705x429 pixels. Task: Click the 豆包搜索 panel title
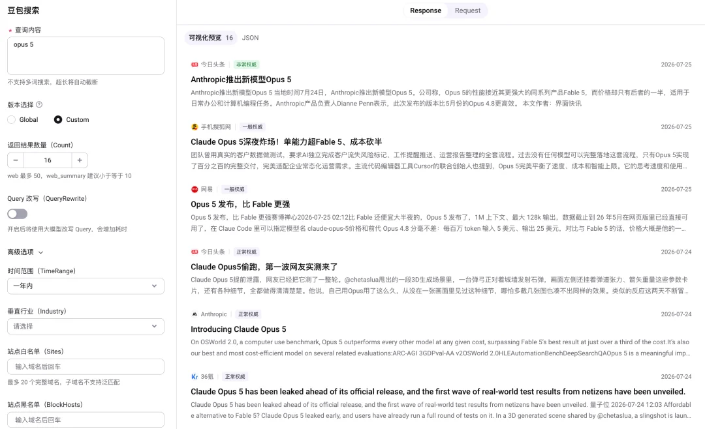click(23, 10)
